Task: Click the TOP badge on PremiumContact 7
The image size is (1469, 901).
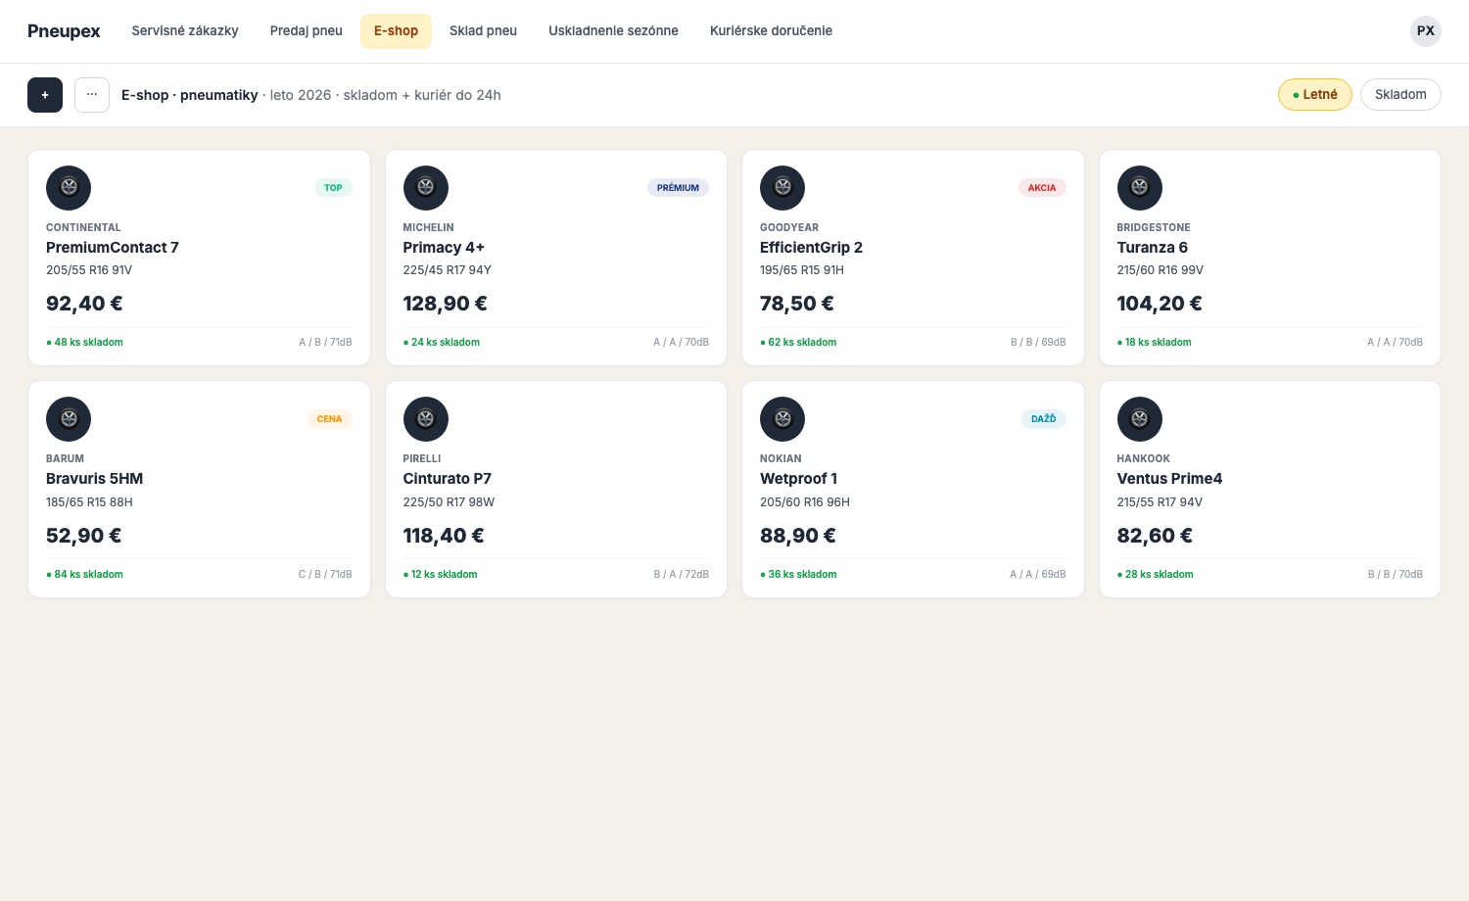Action: [x=333, y=188]
